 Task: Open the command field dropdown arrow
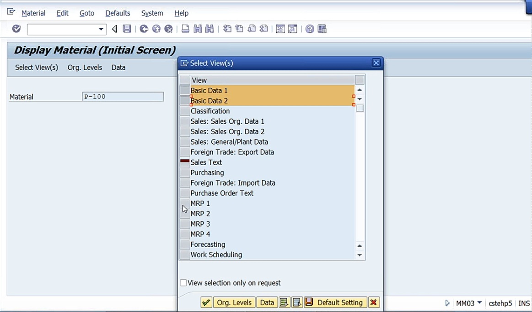point(101,29)
